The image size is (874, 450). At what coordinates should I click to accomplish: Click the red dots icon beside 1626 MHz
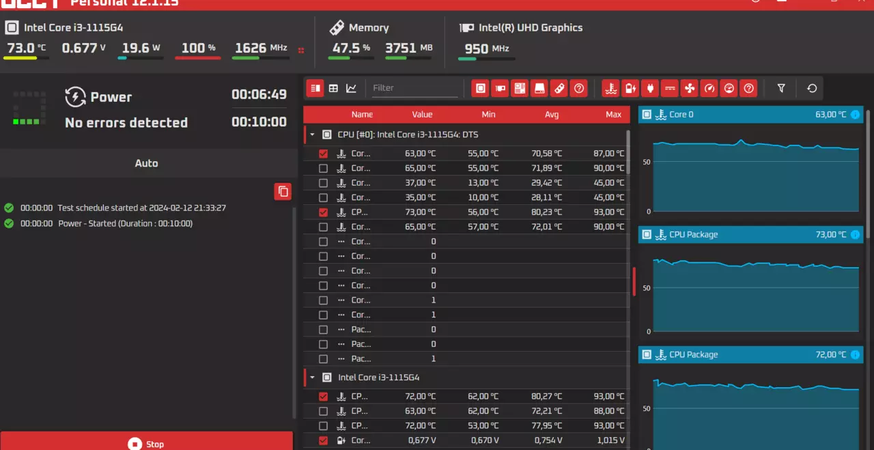point(301,49)
